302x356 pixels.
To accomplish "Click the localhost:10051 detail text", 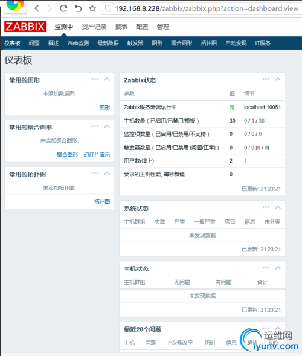I will click(262, 108).
